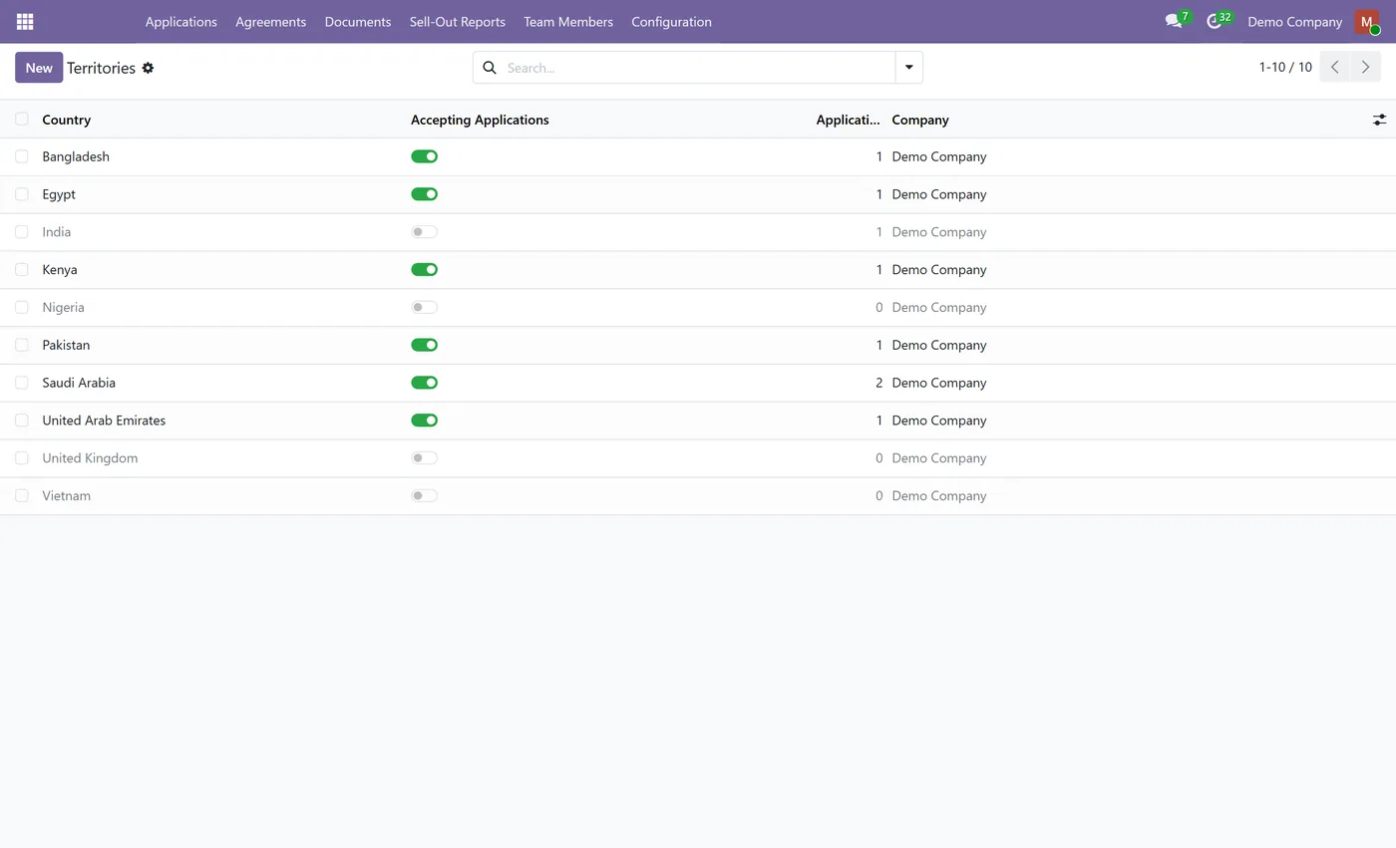Open the Egypt territory record

(x=59, y=194)
